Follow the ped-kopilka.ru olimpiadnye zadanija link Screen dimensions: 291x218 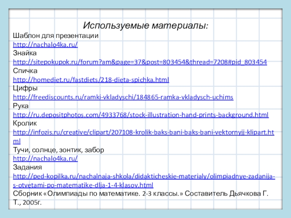coord(144,176)
